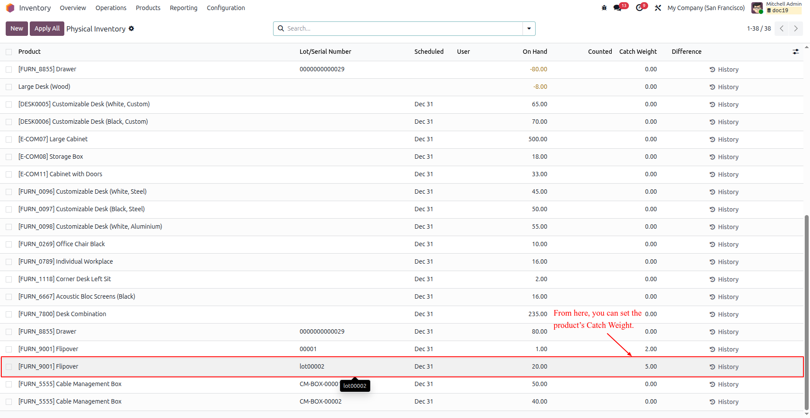Toggle the select-all checkbox in header
The image size is (810, 418).
pos(9,52)
